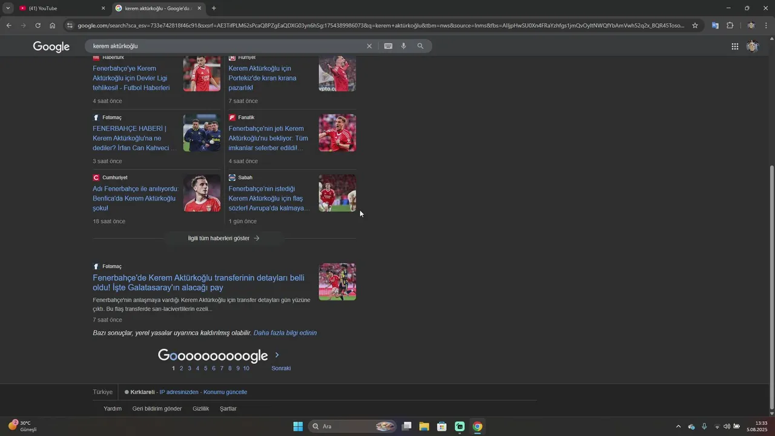Image resolution: width=775 pixels, height=436 pixels.
Task: Click the pagination next arrow chevron
Action: [277, 355]
